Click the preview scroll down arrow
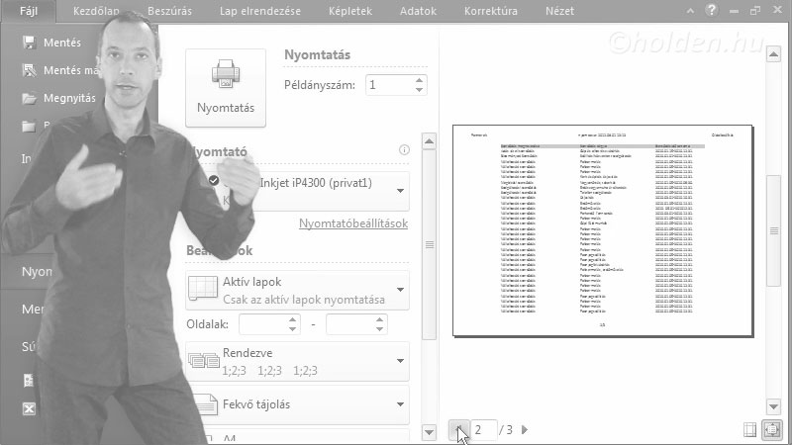The image size is (792, 445). 773,406
